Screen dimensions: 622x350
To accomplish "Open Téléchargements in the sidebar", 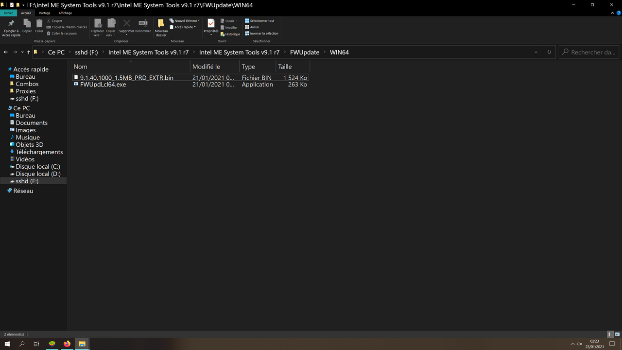I will 39,152.
